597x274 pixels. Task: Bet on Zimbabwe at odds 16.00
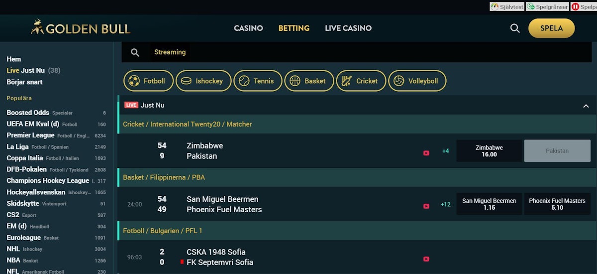click(x=489, y=151)
